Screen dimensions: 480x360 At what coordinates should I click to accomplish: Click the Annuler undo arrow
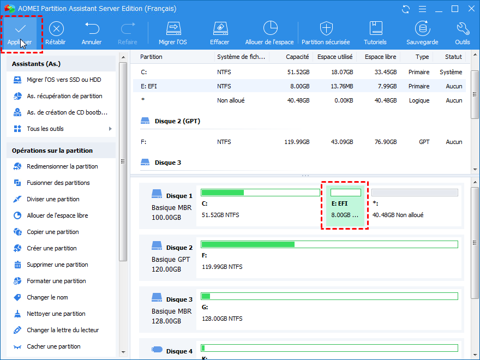click(x=92, y=29)
